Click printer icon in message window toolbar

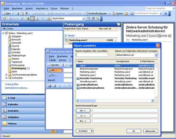[x=54, y=86]
